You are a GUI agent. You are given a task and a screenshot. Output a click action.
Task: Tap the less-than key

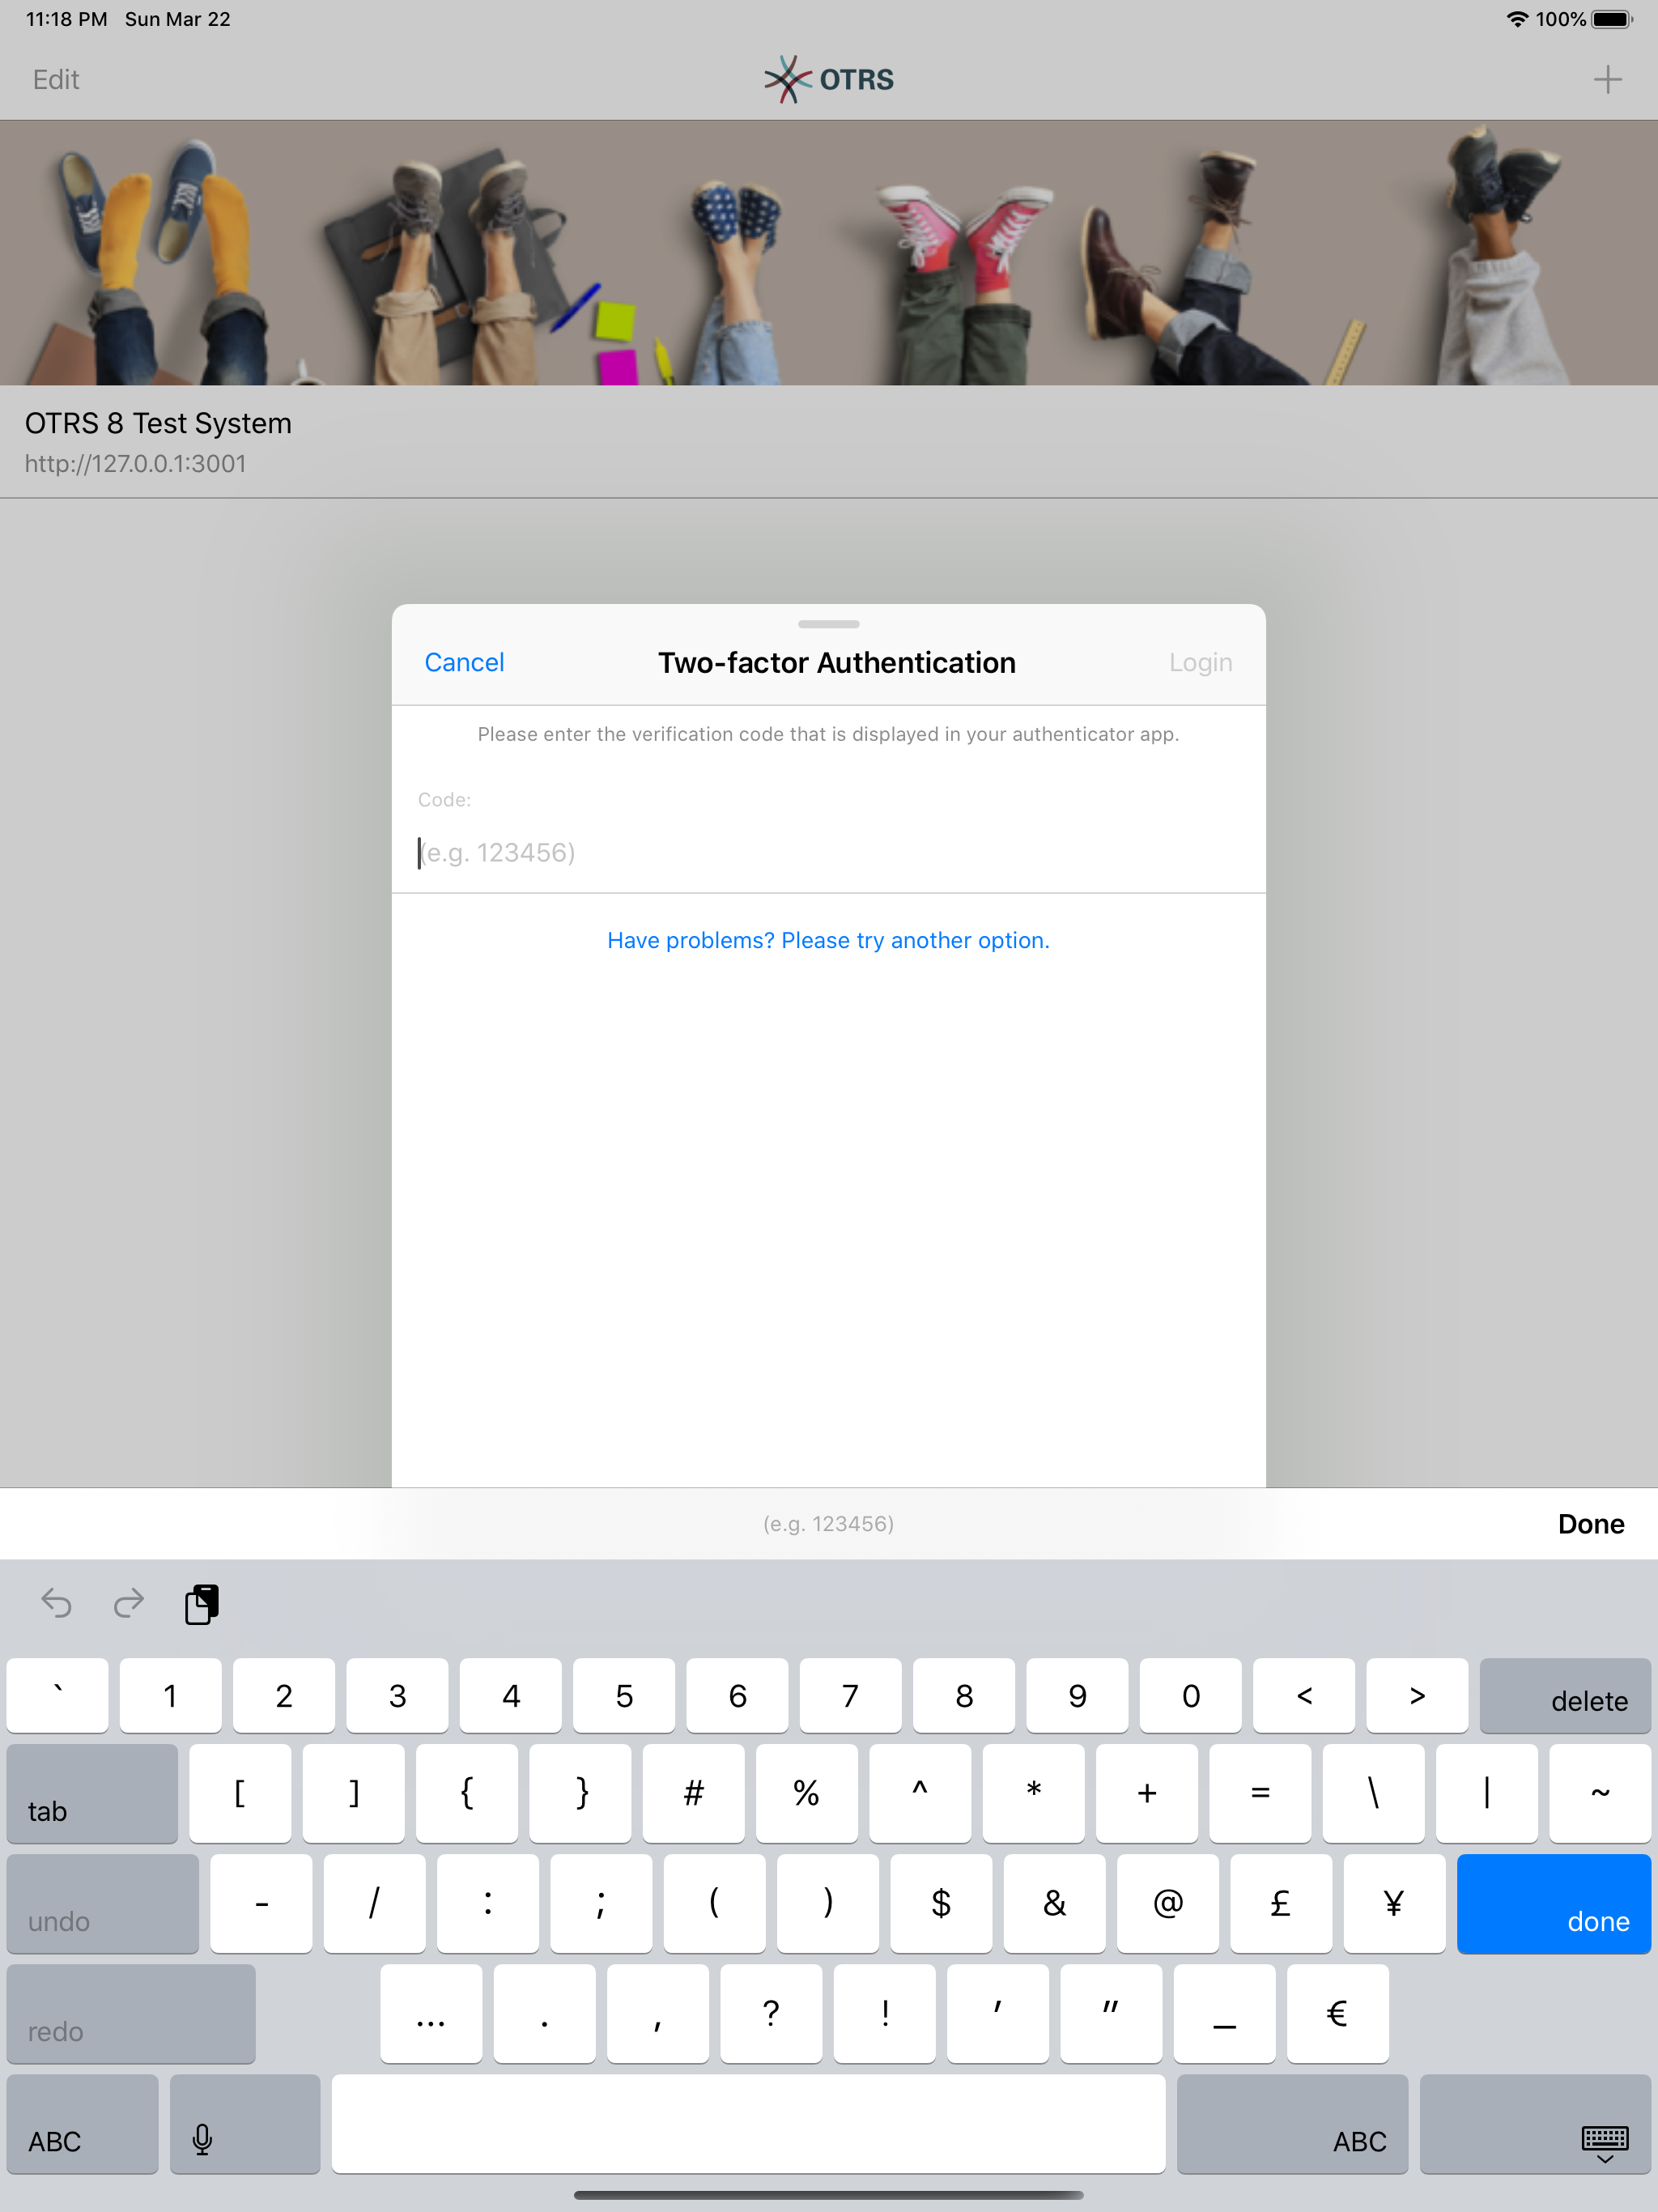[x=1304, y=1696]
